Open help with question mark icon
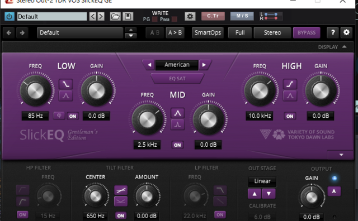This screenshot has height=221, width=358. pyautogui.click(x=333, y=32)
